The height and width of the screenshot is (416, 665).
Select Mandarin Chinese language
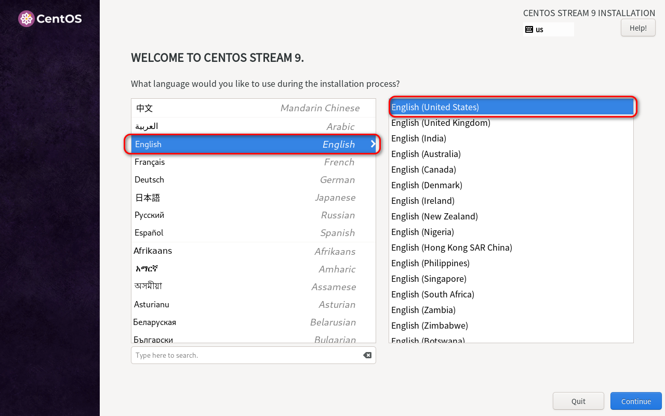pos(254,108)
